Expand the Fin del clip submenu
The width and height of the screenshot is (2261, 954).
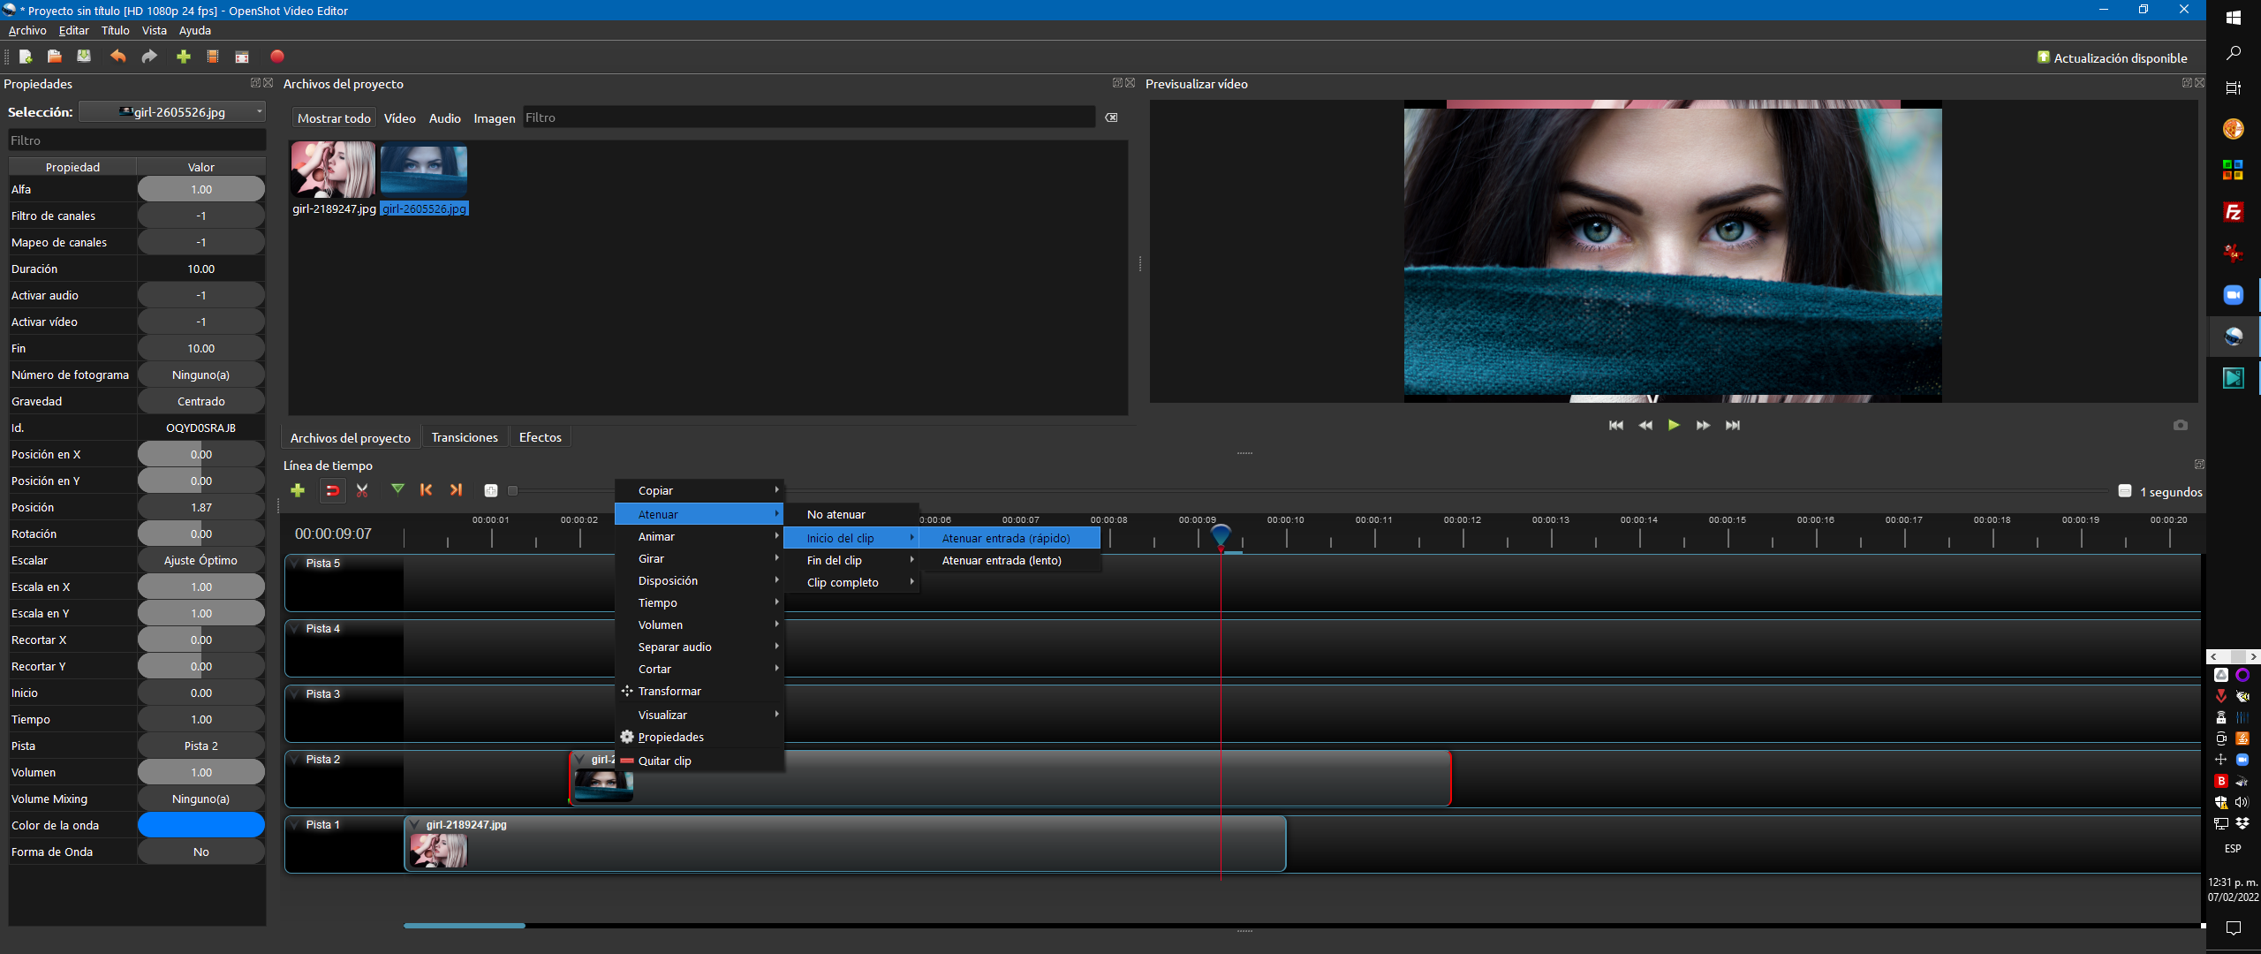pyautogui.click(x=851, y=560)
